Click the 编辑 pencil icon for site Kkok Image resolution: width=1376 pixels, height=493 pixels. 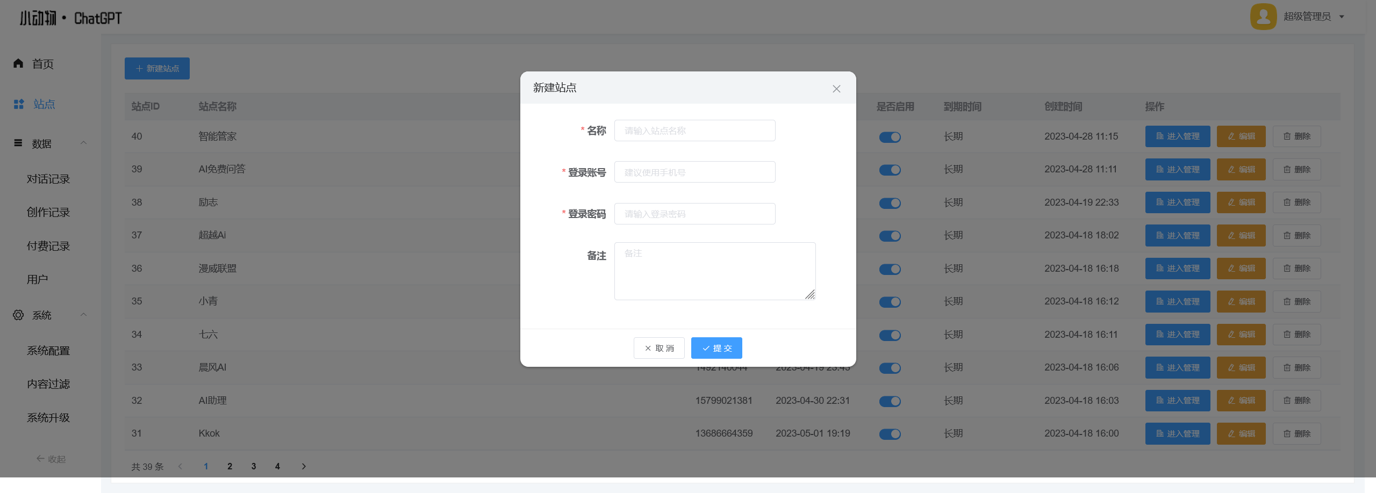click(1231, 433)
